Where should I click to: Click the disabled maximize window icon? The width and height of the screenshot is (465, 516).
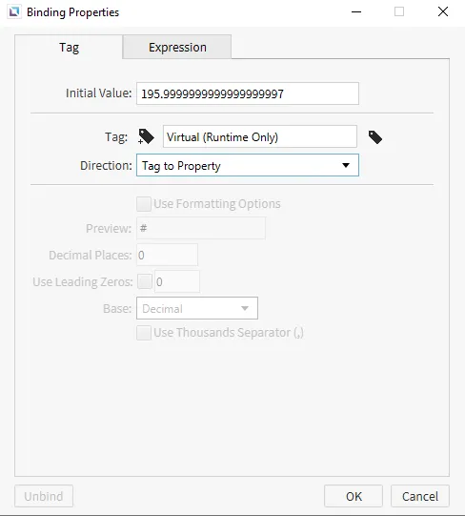[399, 11]
